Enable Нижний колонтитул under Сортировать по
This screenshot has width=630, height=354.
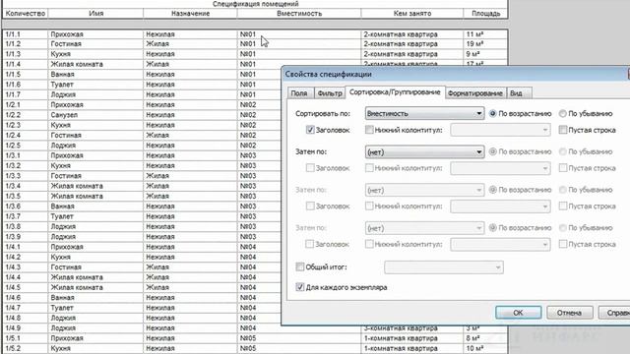(369, 130)
